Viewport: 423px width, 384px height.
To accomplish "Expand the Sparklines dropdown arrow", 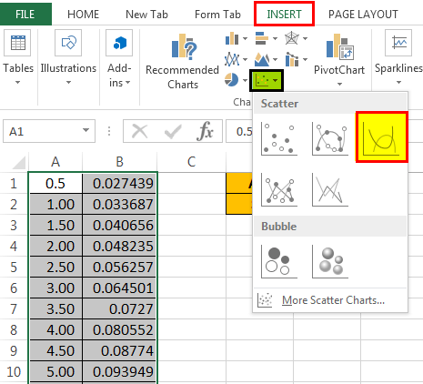I will tap(398, 82).
